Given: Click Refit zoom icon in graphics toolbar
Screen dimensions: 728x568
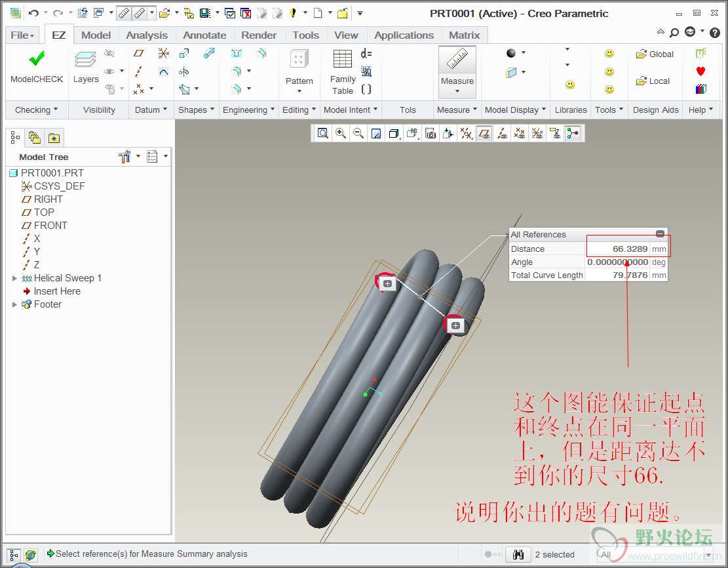Looking at the screenshot, I should click(322, 134).
